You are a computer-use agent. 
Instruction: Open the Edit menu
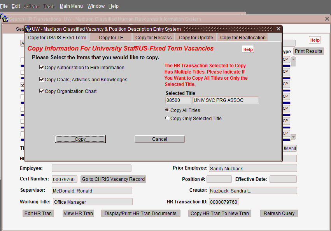[16, 6]
